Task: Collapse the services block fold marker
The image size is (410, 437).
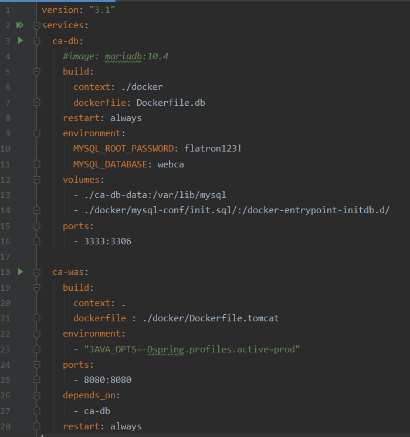Action: pos(36,26)
